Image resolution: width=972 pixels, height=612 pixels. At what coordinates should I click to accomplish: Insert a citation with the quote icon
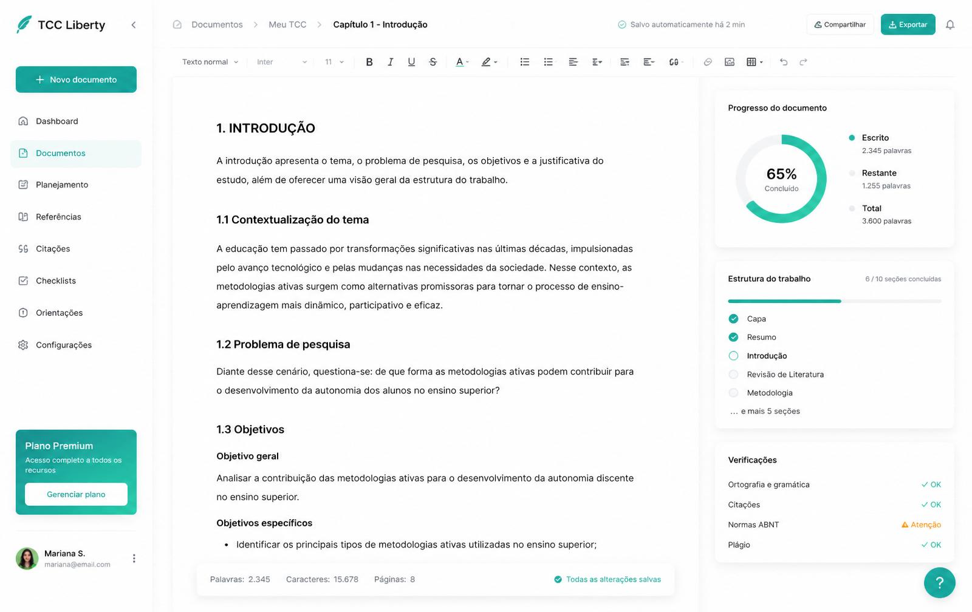(x=674, y=62)
